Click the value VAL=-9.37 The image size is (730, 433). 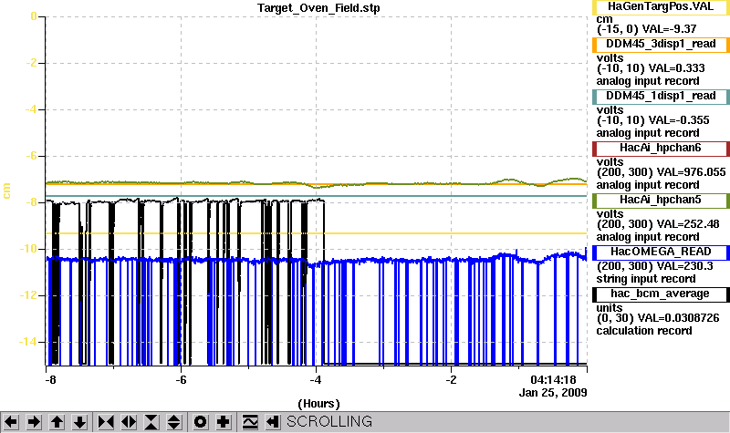coord(669,29)
